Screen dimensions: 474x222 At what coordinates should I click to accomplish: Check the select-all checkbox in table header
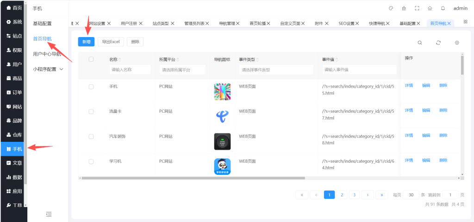coord(91,59)
